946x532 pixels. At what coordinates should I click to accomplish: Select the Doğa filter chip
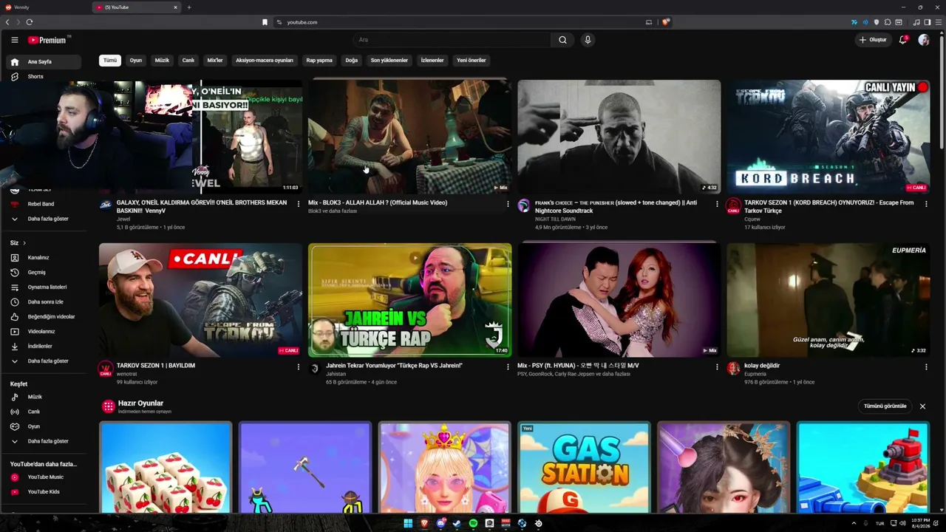tap(352, 61)
